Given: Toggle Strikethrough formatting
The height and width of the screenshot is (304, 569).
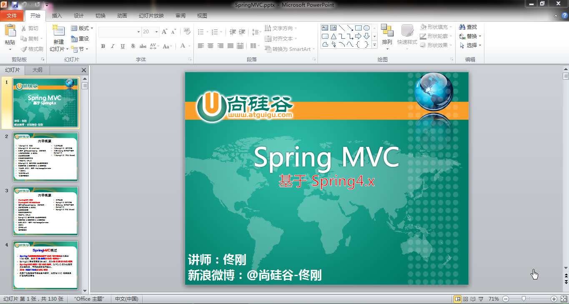Looking at the screenshot, I should click(143, 46).
